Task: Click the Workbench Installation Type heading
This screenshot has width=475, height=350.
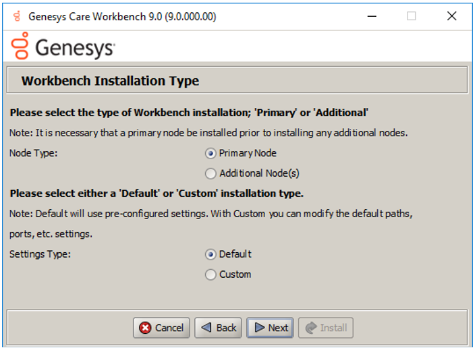Action: 110,81
